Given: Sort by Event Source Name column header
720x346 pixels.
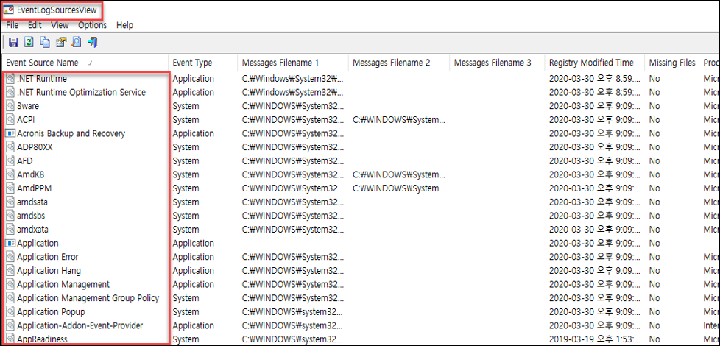Looking at the screenshot, I should [x=85, y=63].
